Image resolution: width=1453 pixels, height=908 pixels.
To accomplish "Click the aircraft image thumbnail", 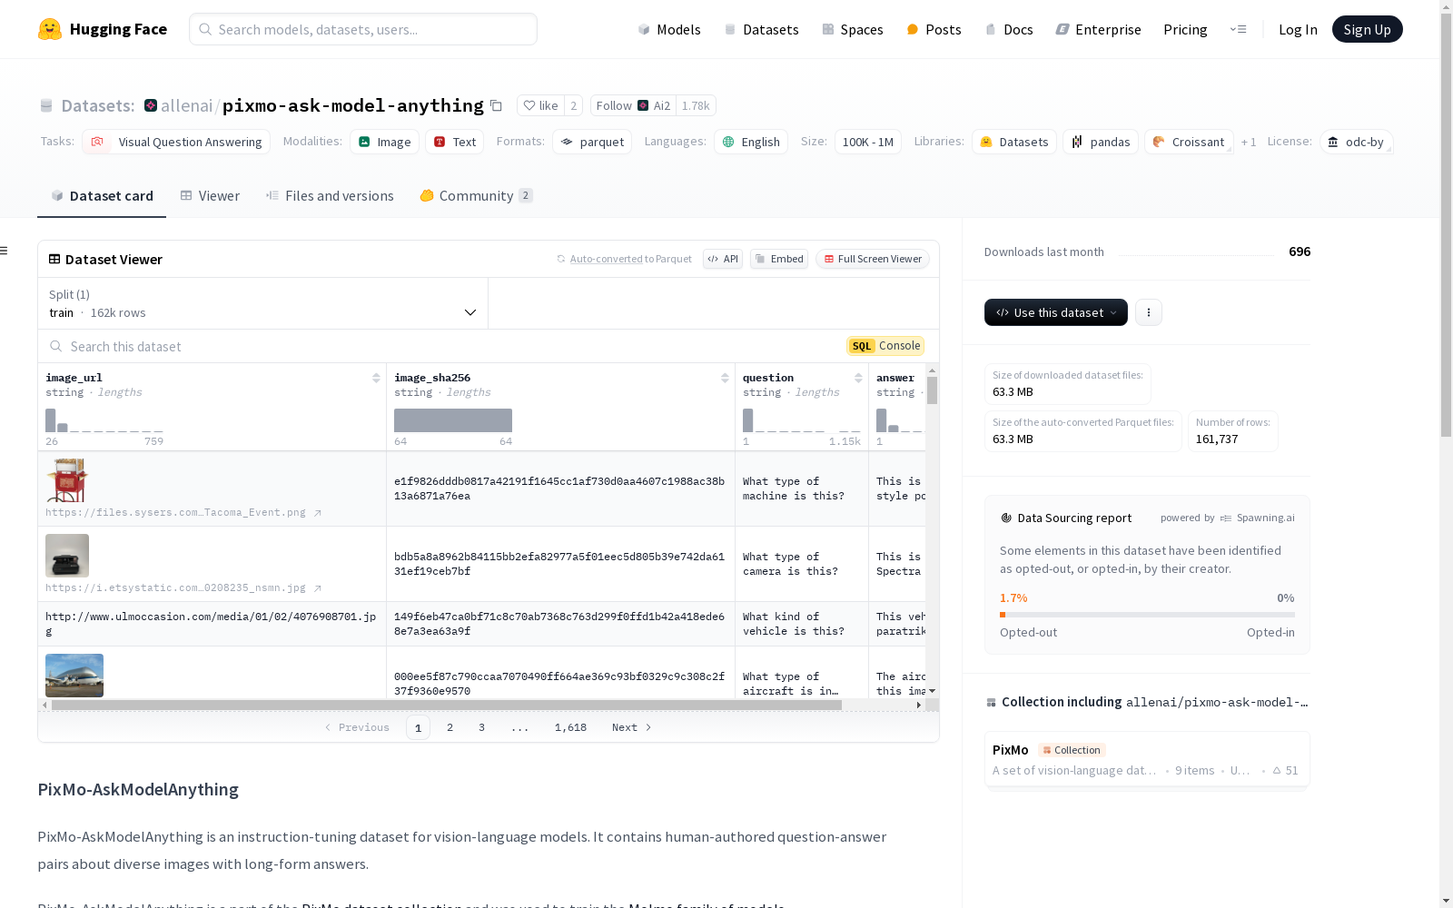I will [74, 676].
